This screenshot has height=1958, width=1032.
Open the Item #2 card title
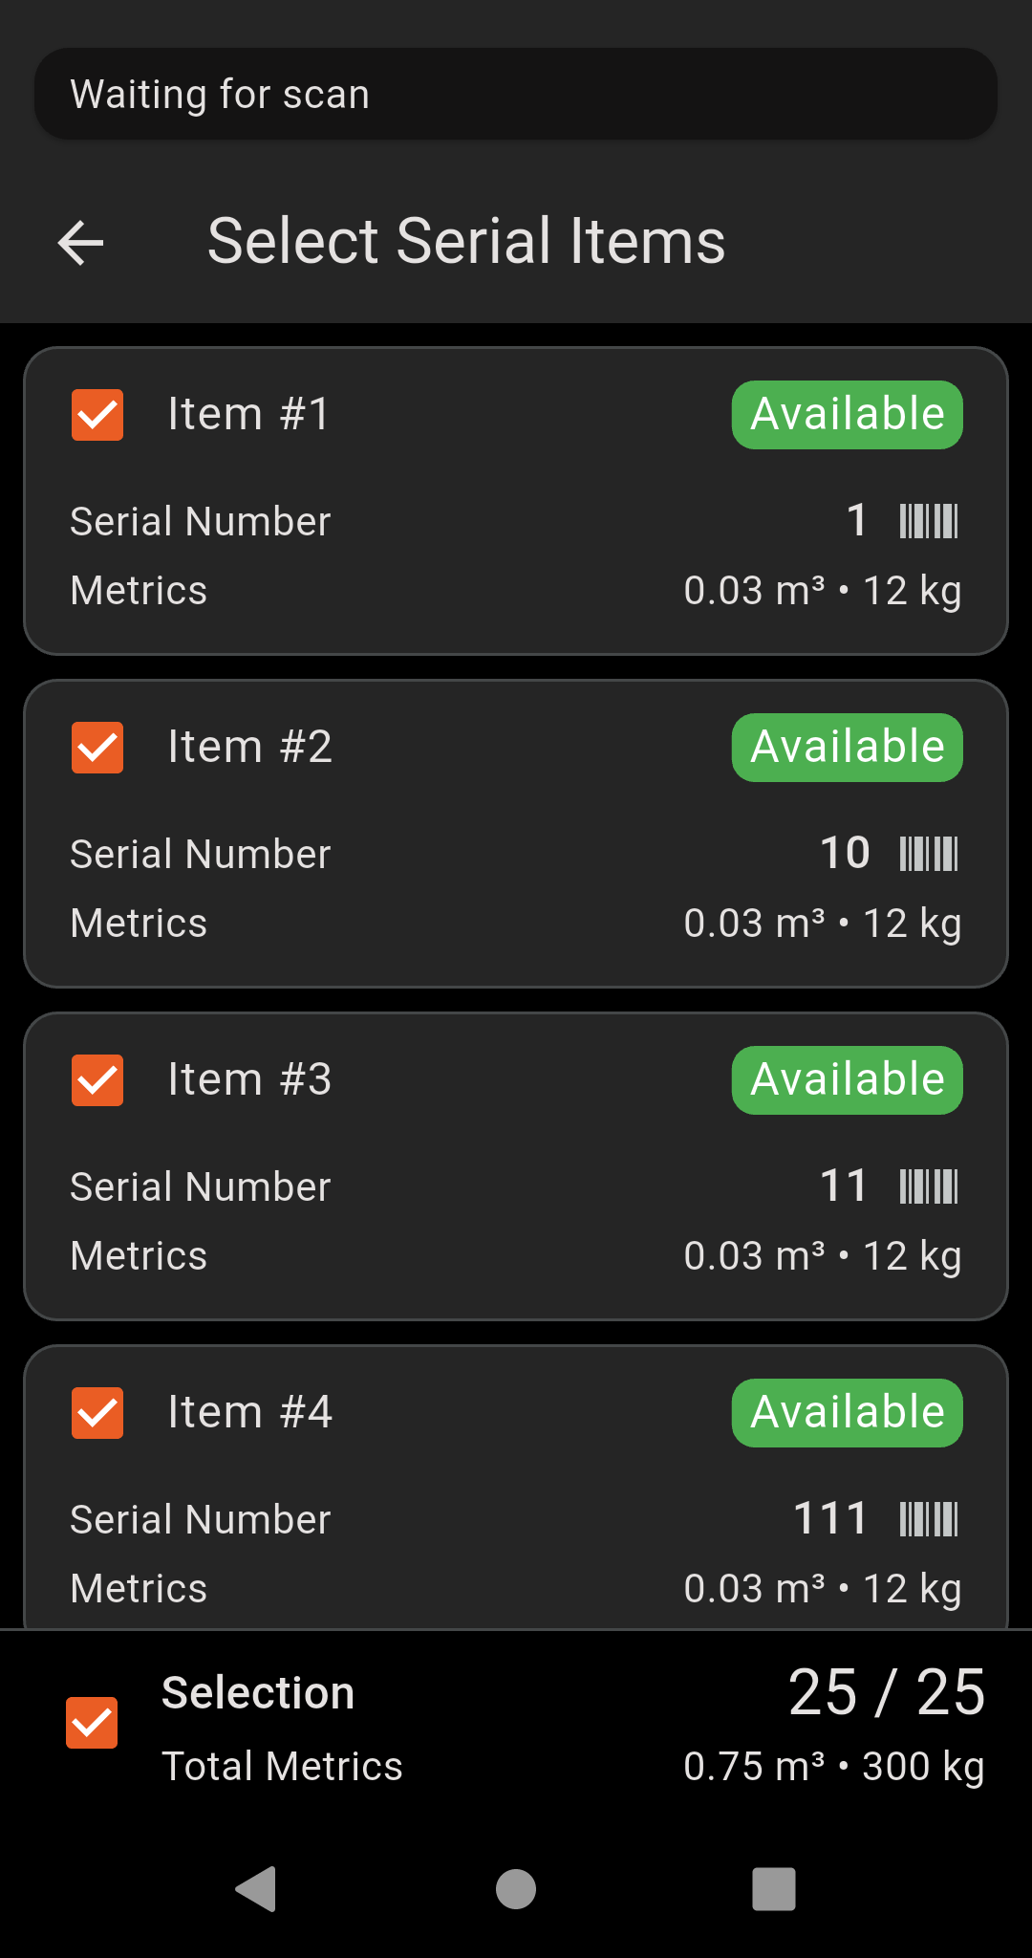[x=249, y=747]
